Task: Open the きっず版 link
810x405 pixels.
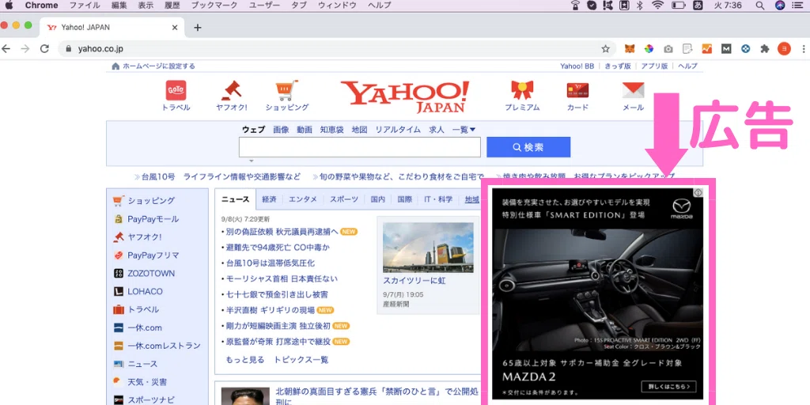Action: 618,66
